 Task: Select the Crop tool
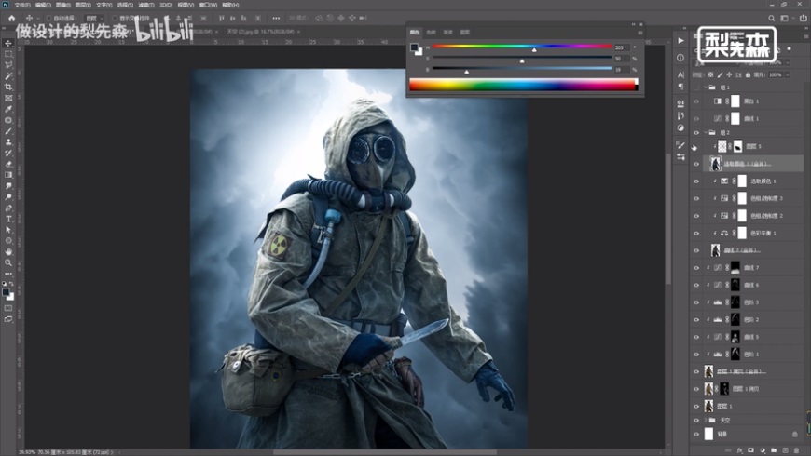[x=8, y=87]
